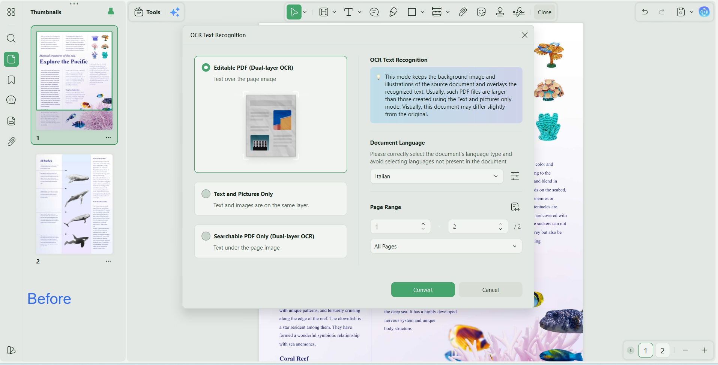Open the Attachments panel sidebar icon
This screenshot has height=365, width=718.
point(11,142)
